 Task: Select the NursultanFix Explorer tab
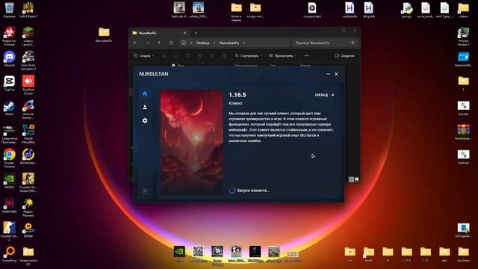[159, 33]
